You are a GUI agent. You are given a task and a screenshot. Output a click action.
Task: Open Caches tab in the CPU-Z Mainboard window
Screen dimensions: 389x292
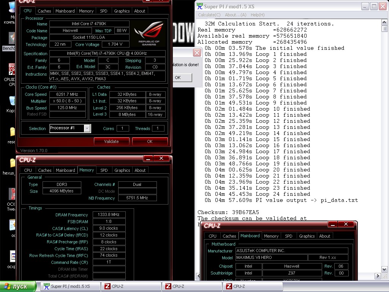pyautogui.click(x=229, y=236)
